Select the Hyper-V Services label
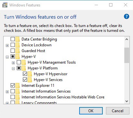 point(48,80)
